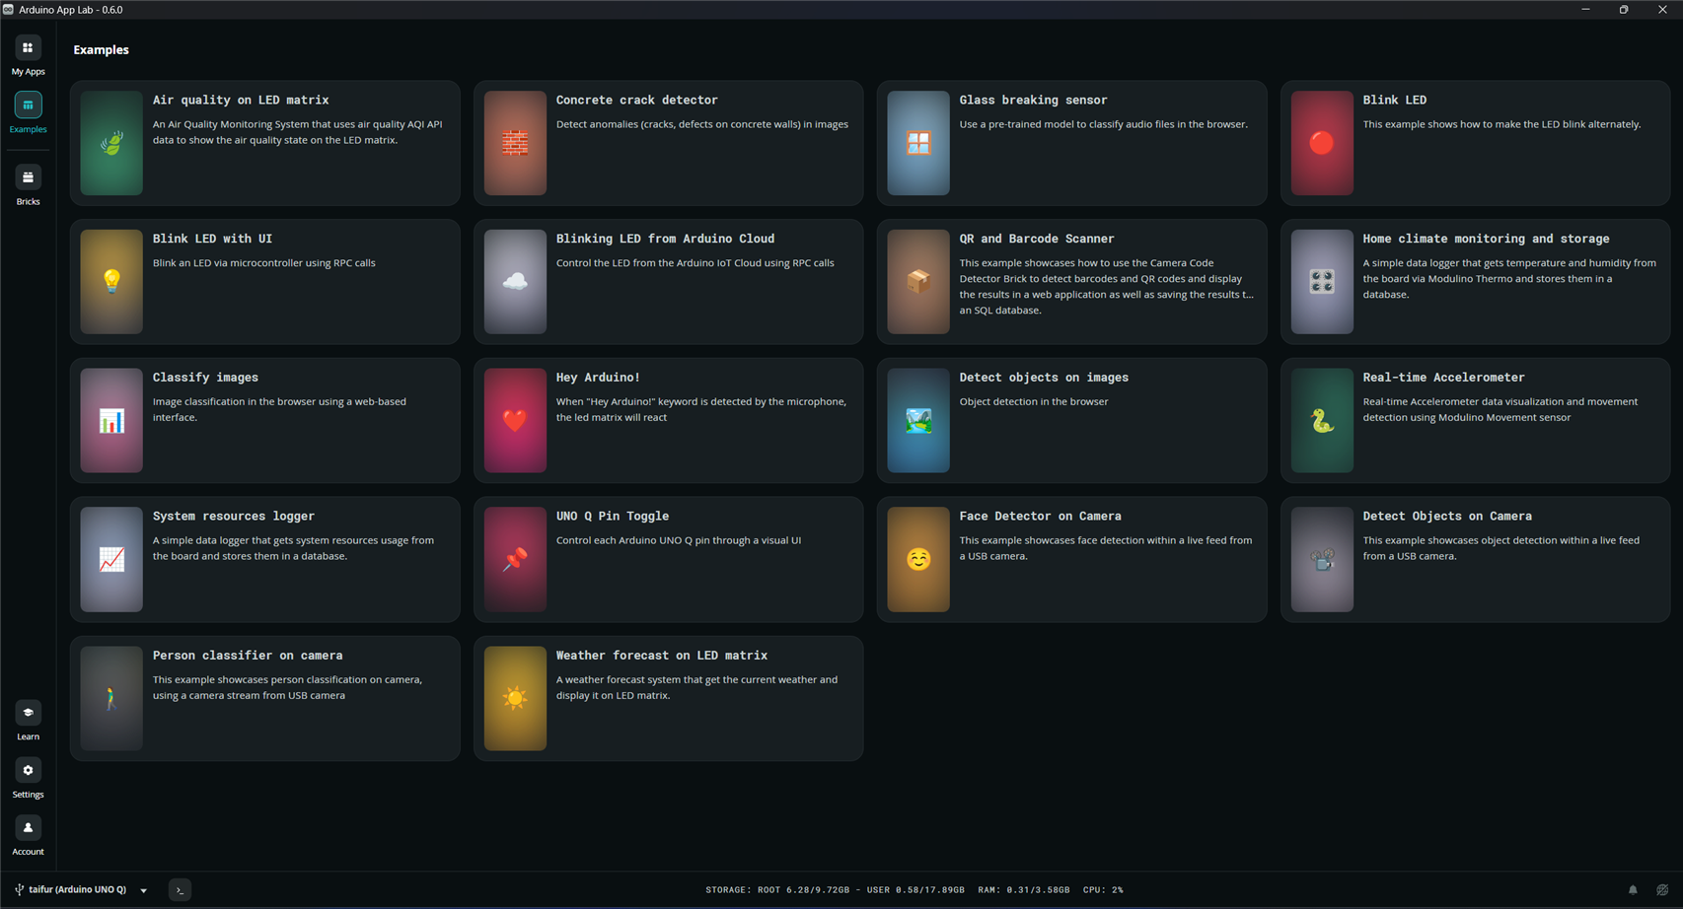Select the 'Face Detector on Camera' title text
Screen dimensions: 1683x909
click(1041, 517)
